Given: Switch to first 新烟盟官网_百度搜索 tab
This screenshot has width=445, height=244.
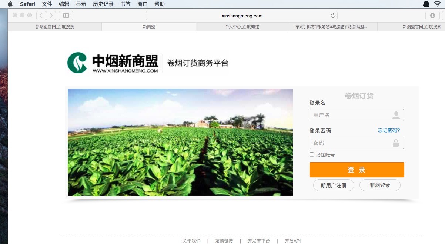Looking at the screenshot, I should 54,27.
